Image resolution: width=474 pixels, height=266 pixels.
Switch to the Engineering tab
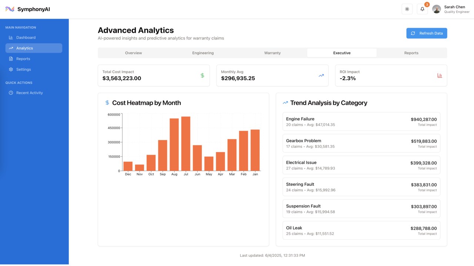click(x=203, y=53)
